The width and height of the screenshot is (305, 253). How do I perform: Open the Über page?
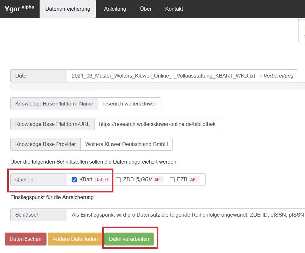(x=146, y=9)
